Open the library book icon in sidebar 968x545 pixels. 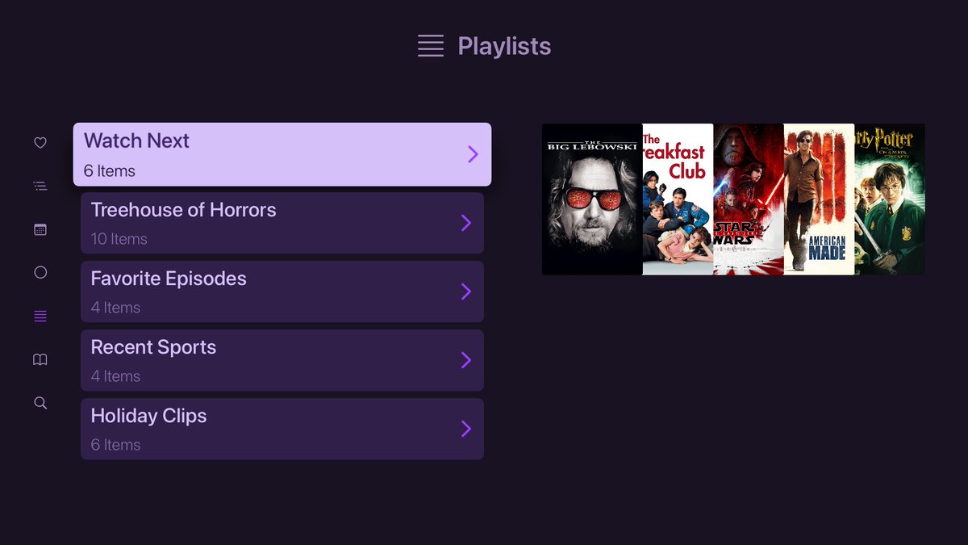pyautogui.click(x=40, y=359)
